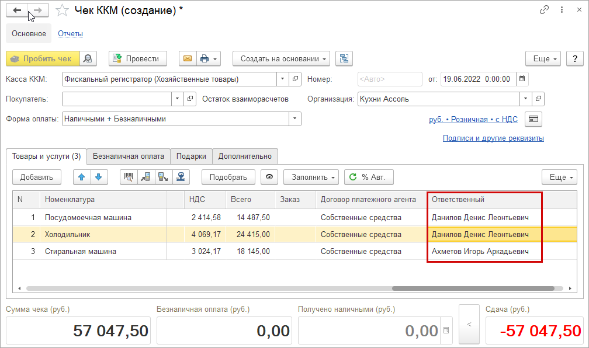Switch to the Безналичная оплата tab
589x348 pixels.
tap(129, 156)
